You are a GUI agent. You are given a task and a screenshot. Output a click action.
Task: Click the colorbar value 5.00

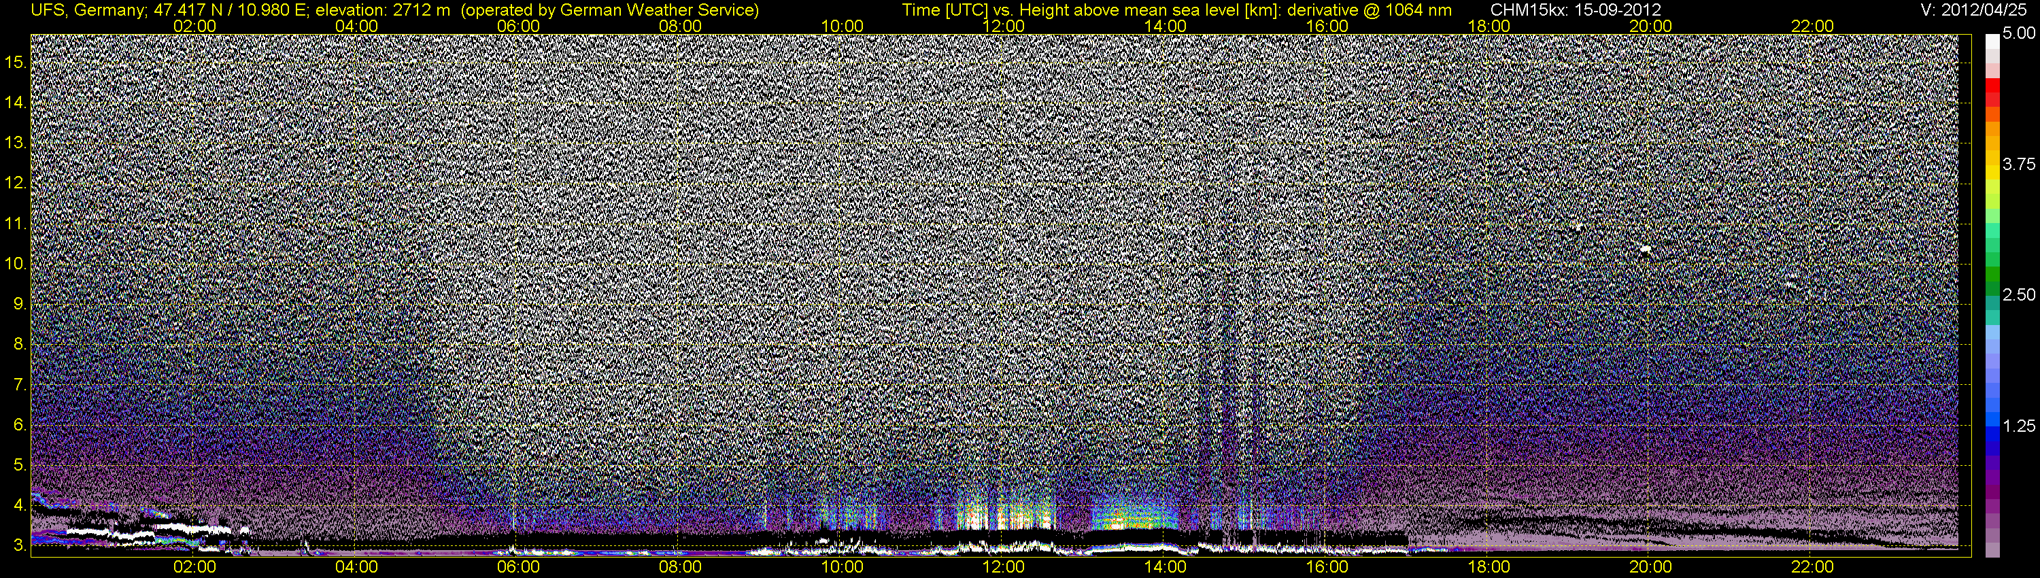point(2020,34)
